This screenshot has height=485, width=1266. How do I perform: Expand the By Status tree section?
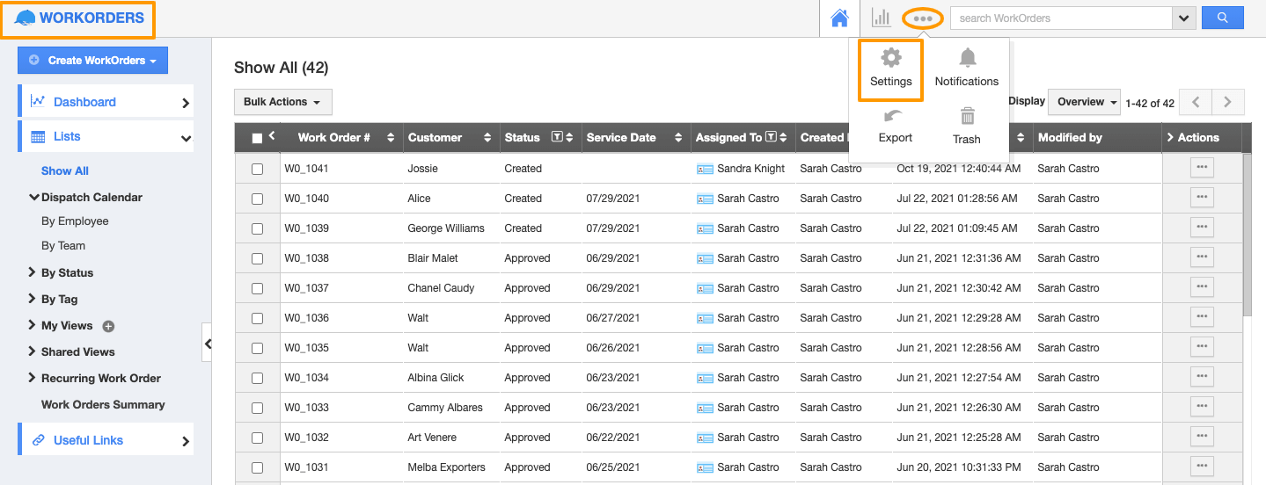67,273
